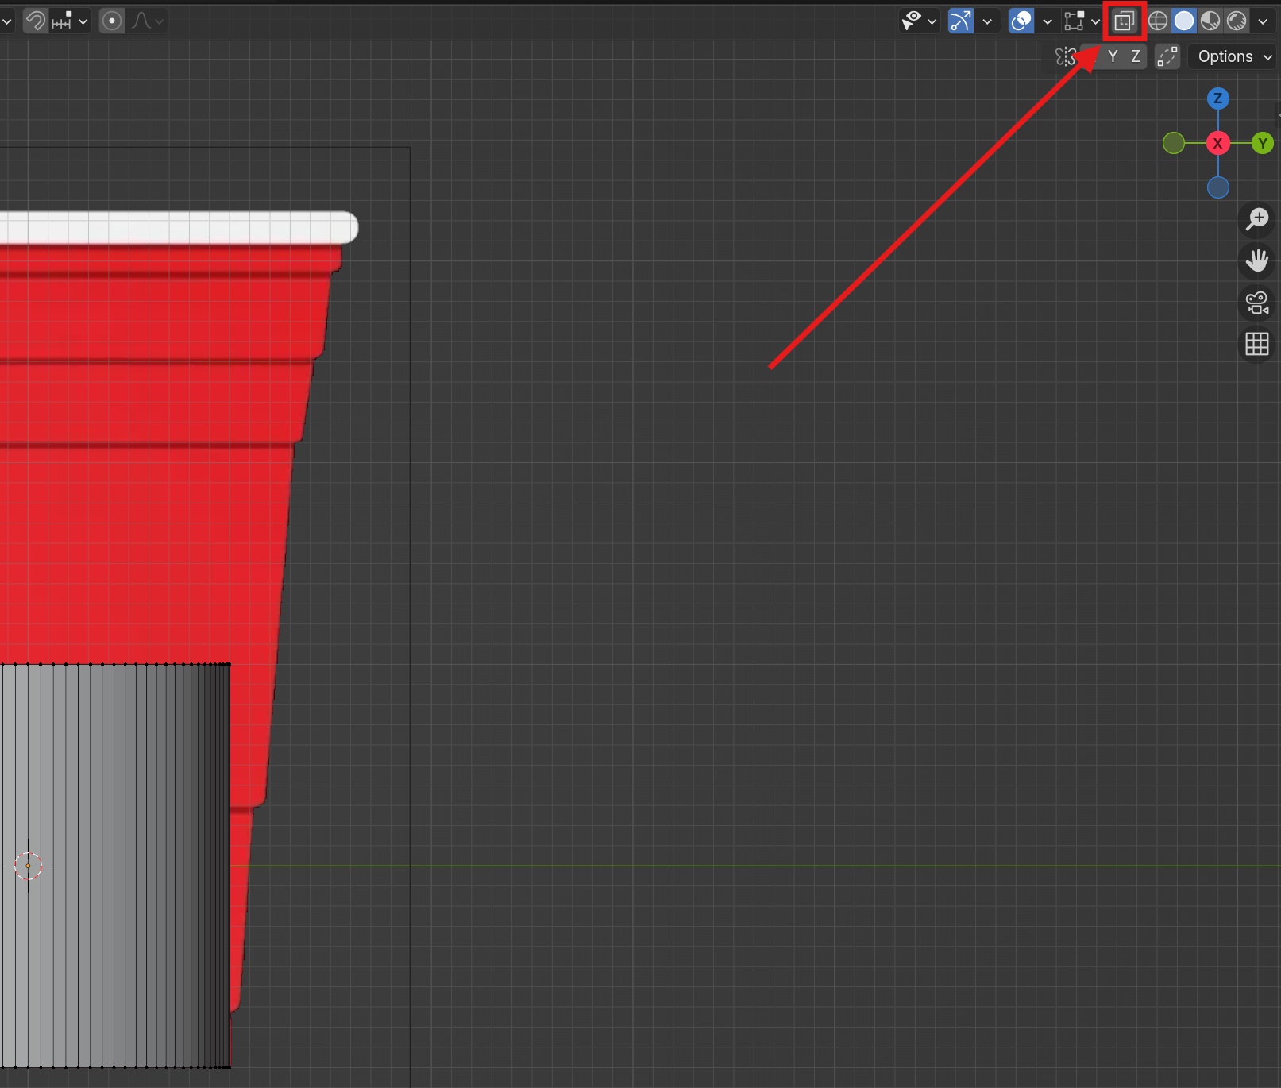Viewport: 1281px width, 1088px height.
Task: Toggle the camera view
Action: click(x=1257, y=303)
